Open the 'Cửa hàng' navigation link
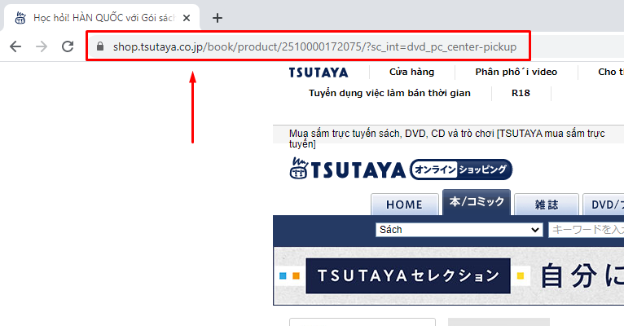Viewport: 624px width, 326px height. click(411, 72)
